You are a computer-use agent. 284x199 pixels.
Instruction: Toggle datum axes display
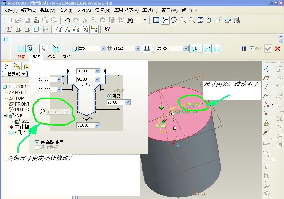point(68,29)
